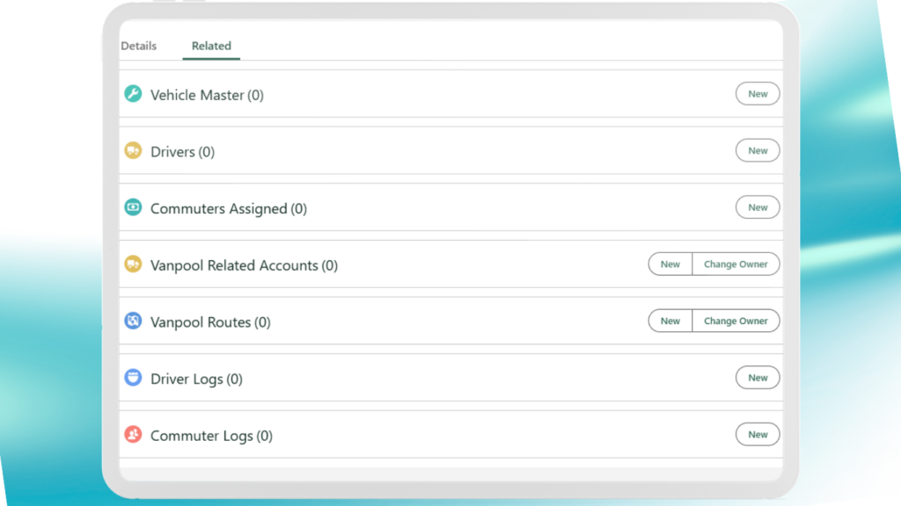901x506 pixels.
Task: Switch to the Details tab
Action: pyautogui.click(x=138, y=46)
